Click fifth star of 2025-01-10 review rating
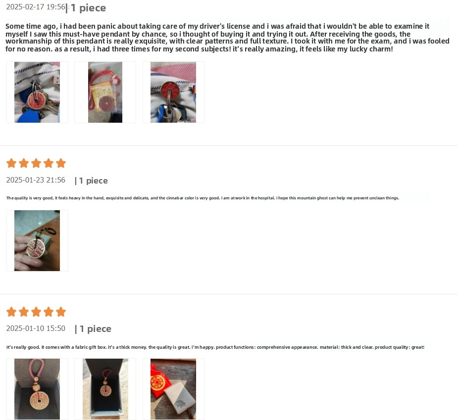Viewport: 459px width, 420px height. (x=61, y=312)
